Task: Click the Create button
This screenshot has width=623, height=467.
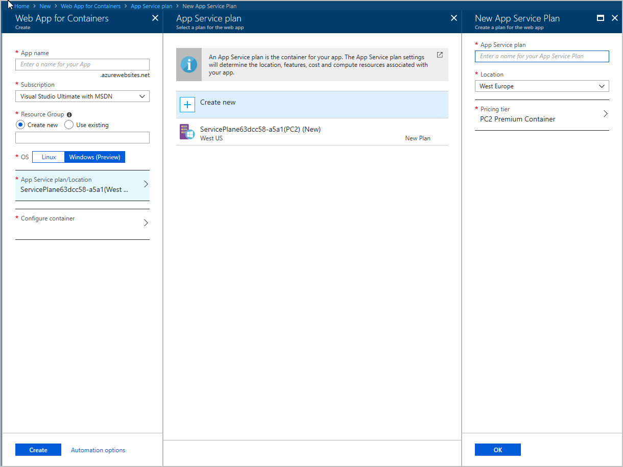Action: (38, 450)
